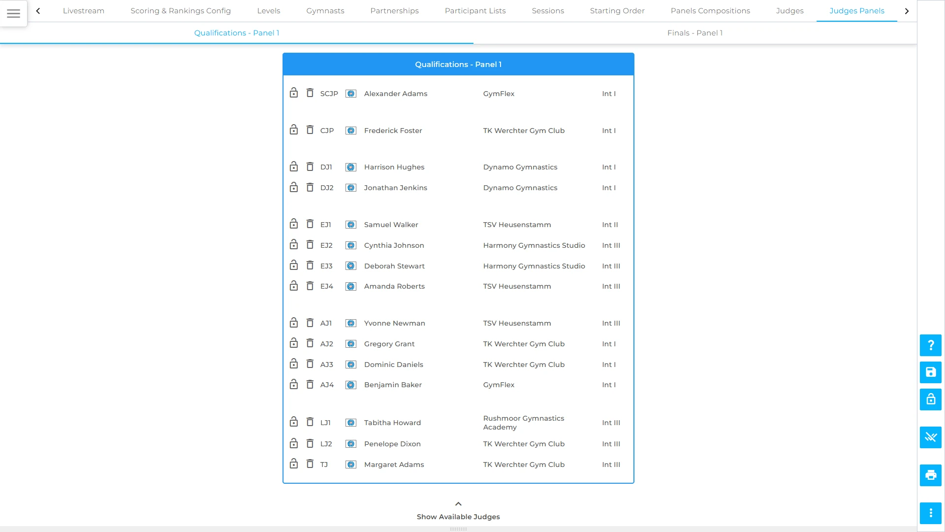Screen dimensions: 945x532
Task: Delete Samuel Walker from EJ1
Action: click(x=310, y=224)
